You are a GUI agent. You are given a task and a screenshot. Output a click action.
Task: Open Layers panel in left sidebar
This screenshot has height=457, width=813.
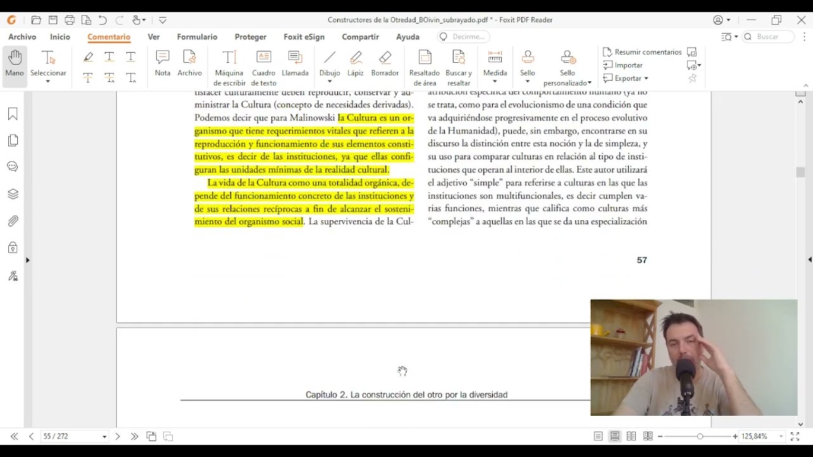click(x=13, y=194)
